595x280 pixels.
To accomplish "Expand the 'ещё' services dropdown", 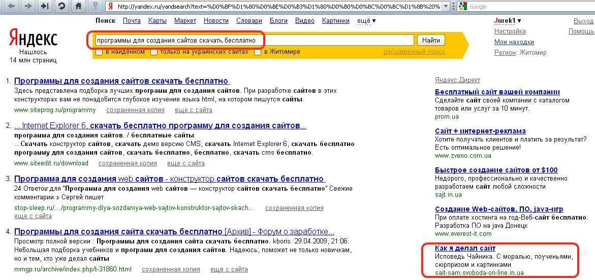I will point(366,21).
